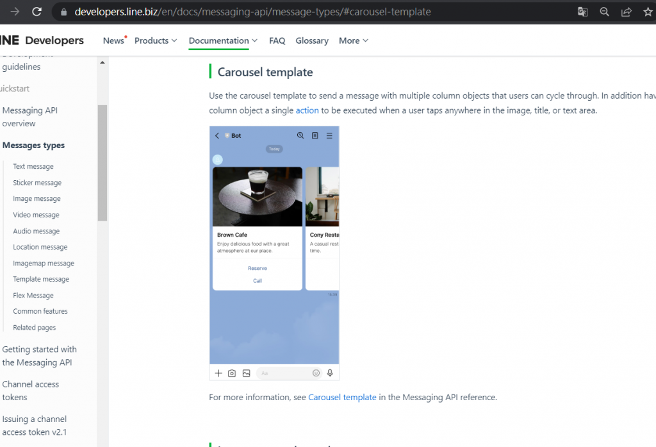Jump to Audio message section
Image resolution: width=656 pixels, height=447 pixels.
(x=36, y=232)
